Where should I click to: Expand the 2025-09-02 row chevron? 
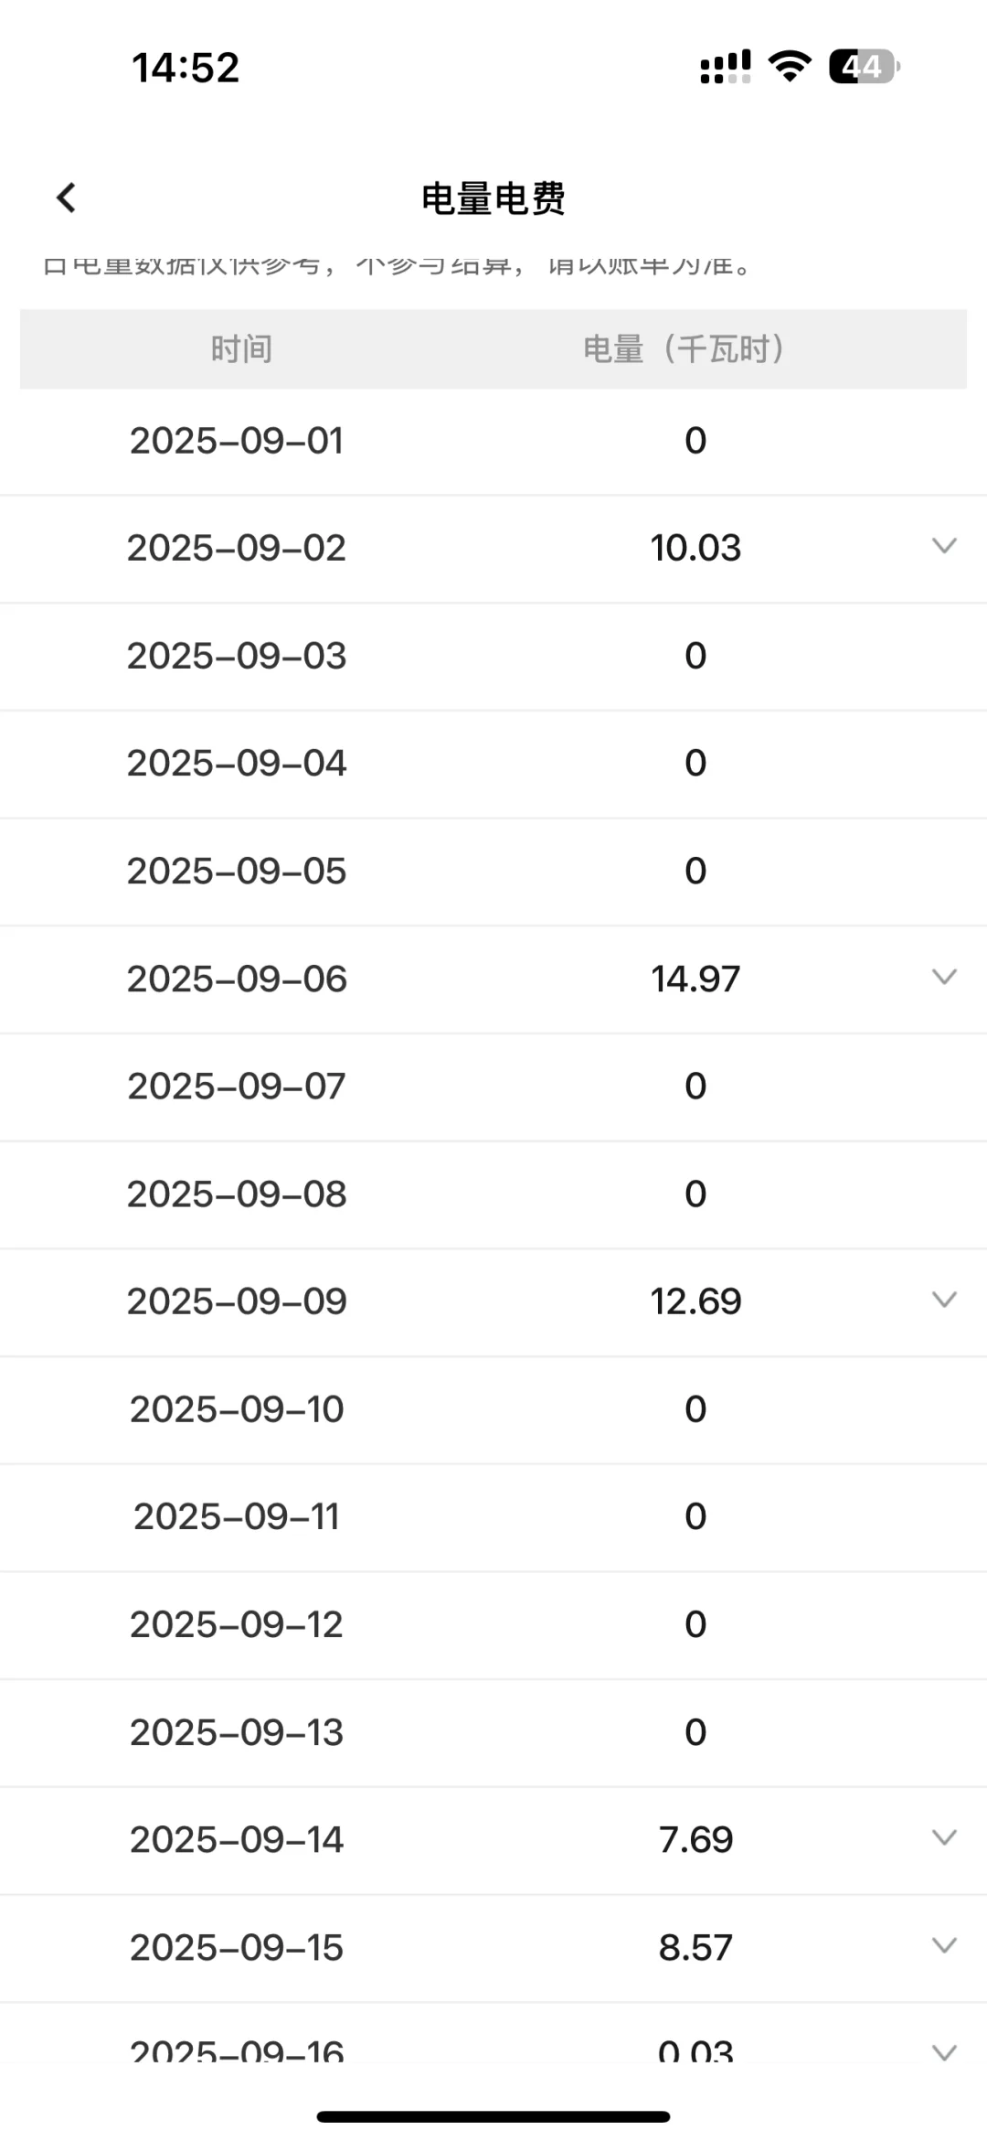[943, 547]
